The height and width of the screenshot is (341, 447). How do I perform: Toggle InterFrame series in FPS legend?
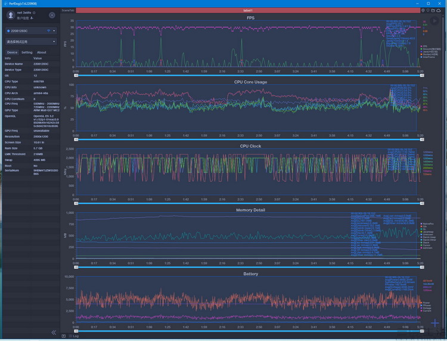click(x=427, y=57)
